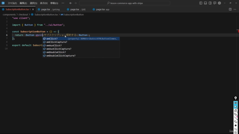The width and height of the screenshot is (239, 134).
Task: Click the pin icon above the annotation toolbar
Action: coord(236,98)
